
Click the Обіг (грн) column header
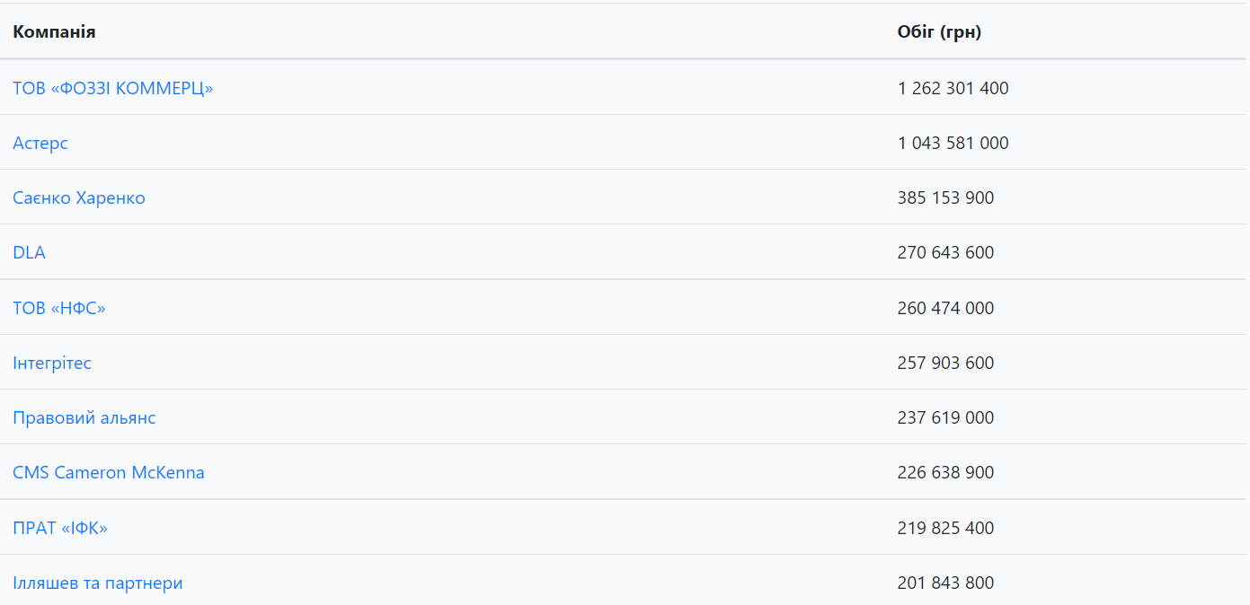[939, 32]
